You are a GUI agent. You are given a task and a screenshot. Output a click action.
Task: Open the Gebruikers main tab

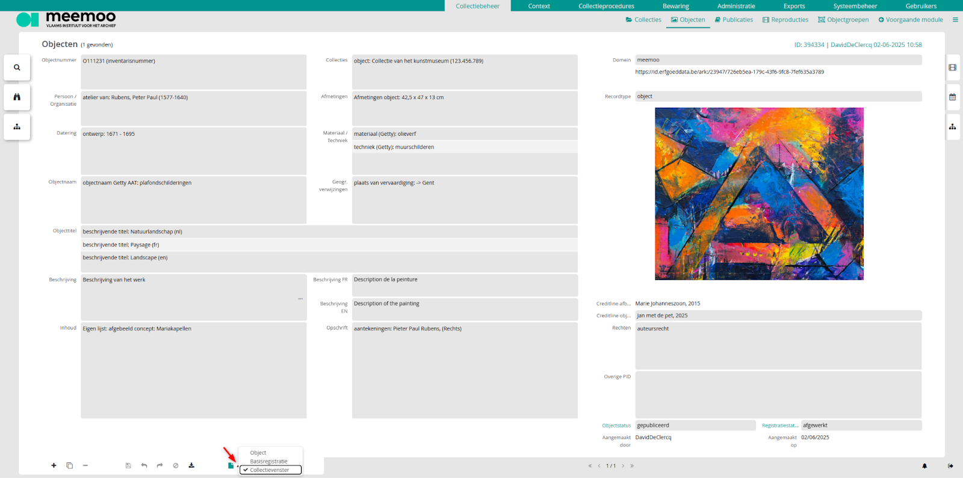point(921,6)
